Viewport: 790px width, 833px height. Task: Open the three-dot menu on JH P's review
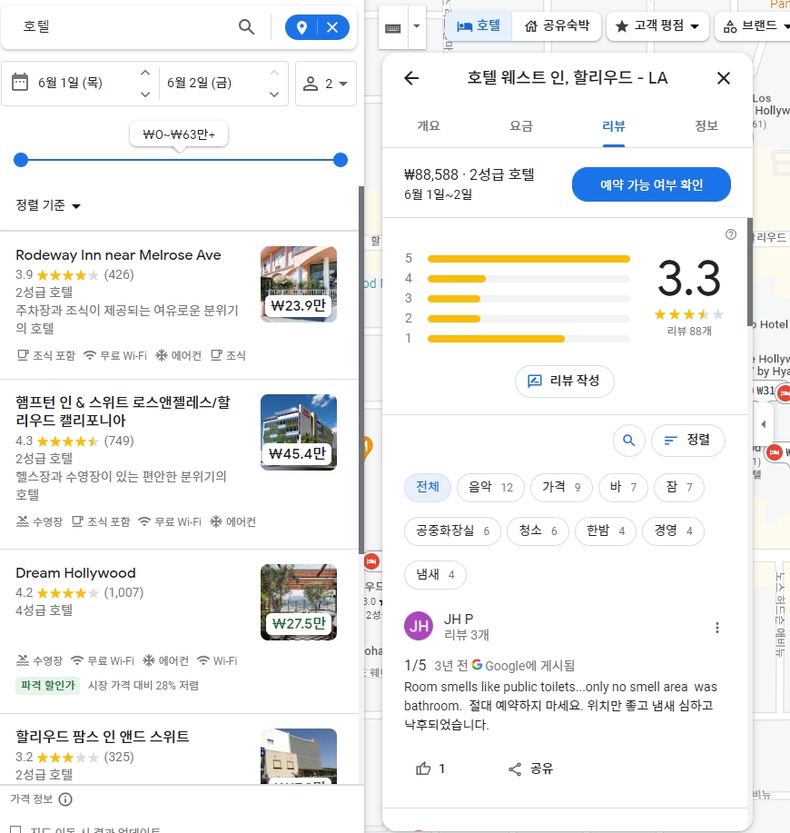[x=717, y=627]
